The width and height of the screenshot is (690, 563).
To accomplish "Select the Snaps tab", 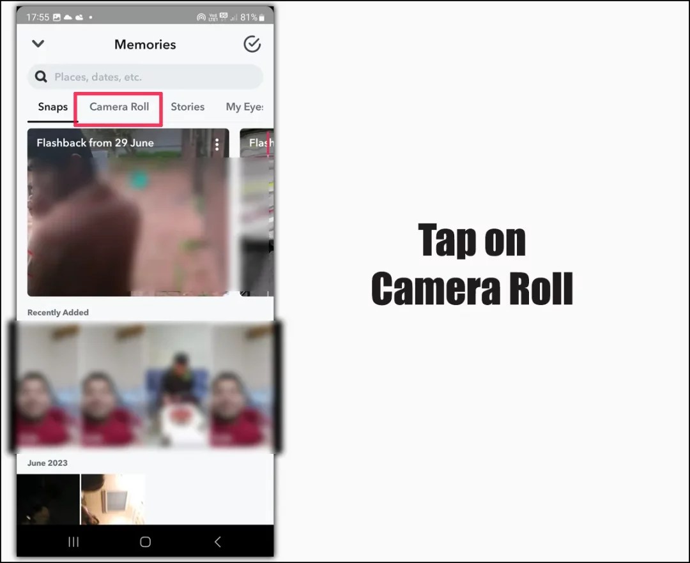I will (52, 107).
